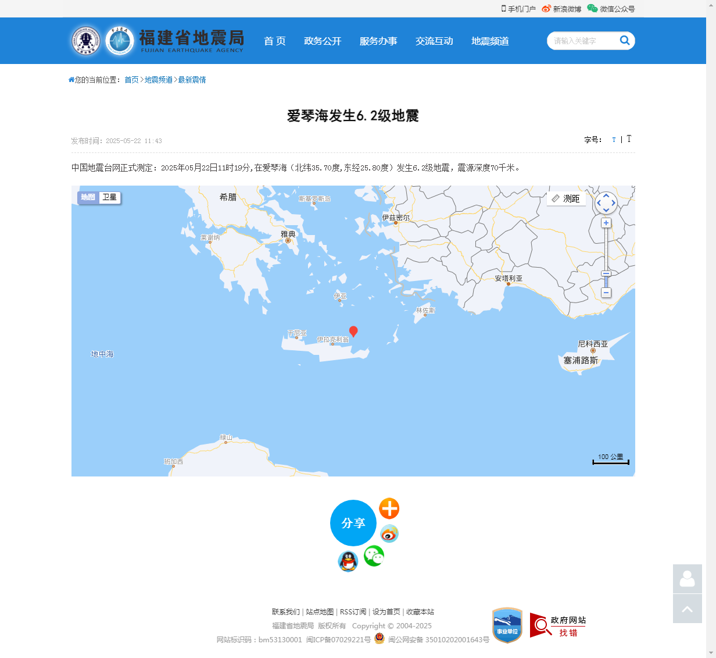716x658 pixels.
Task: Open the 微信公众号 icon in the top bar
Action: pyautogui.click(x=592, y=9)
